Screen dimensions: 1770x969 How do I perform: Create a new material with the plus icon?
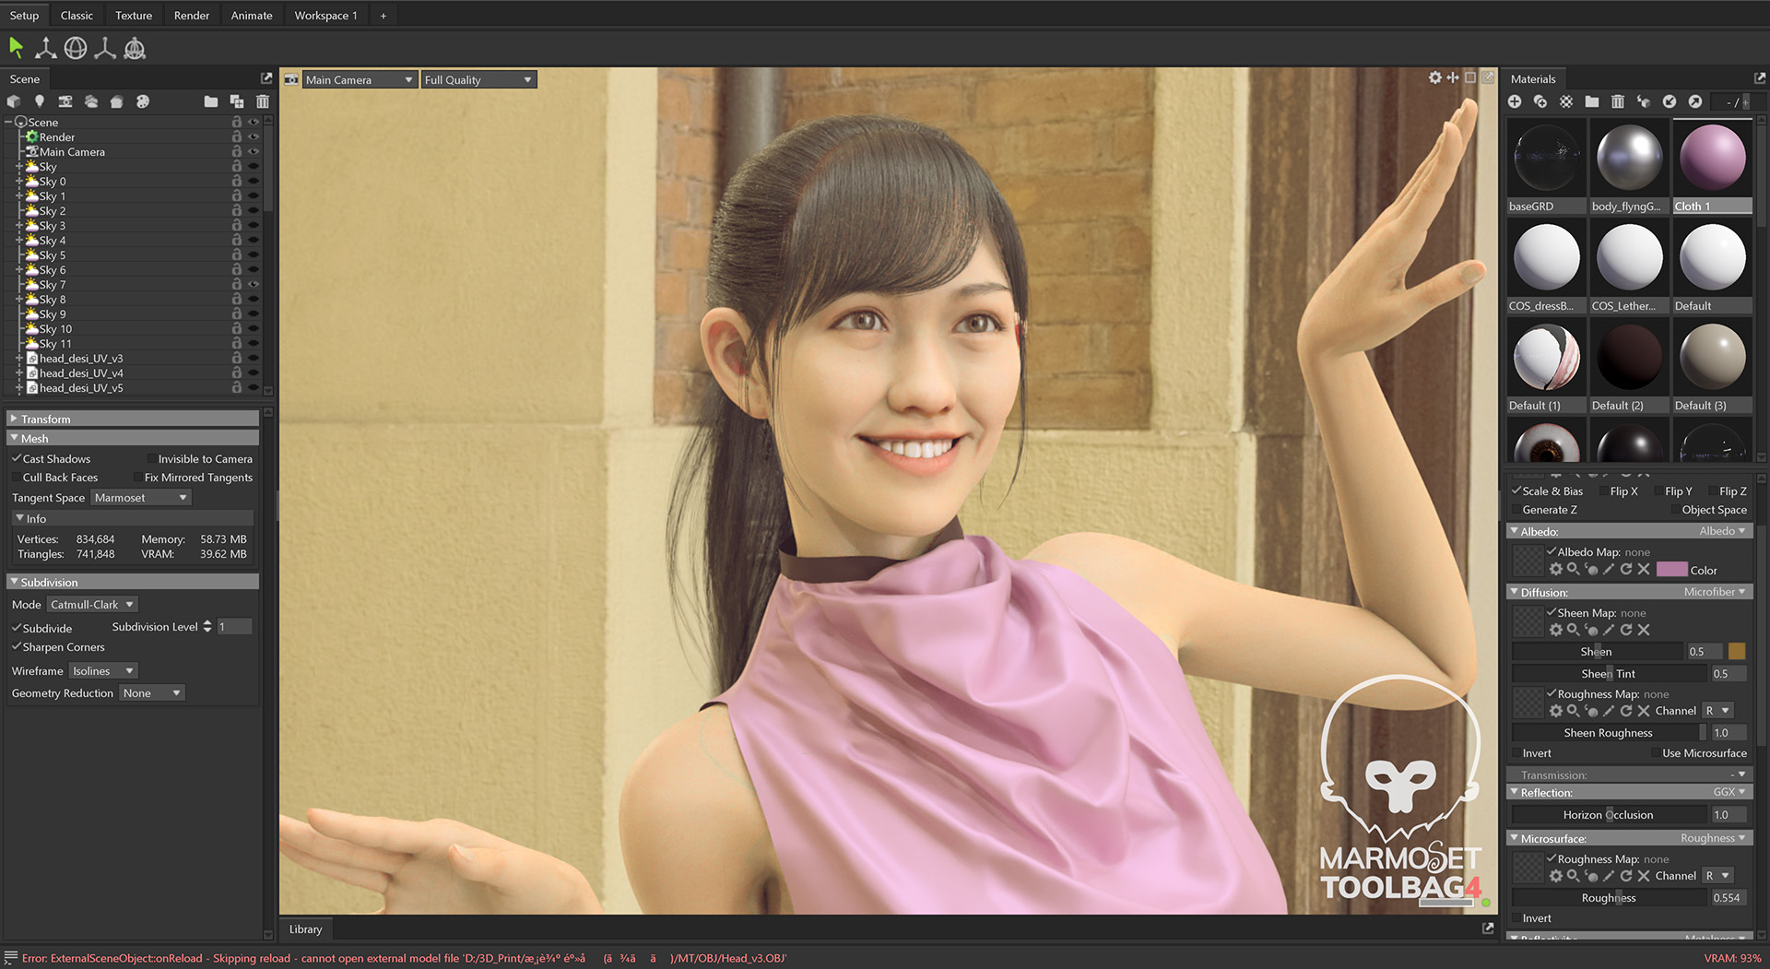click(x=1515, y=101)
